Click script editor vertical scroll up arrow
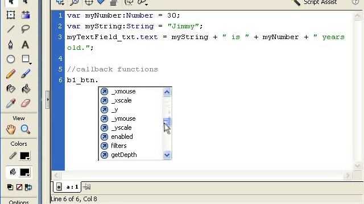This screenshot has height=204, width=364. pos(357,16)
